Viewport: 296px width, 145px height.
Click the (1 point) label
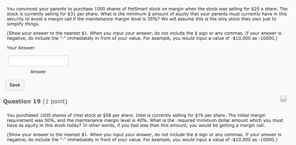55,101
